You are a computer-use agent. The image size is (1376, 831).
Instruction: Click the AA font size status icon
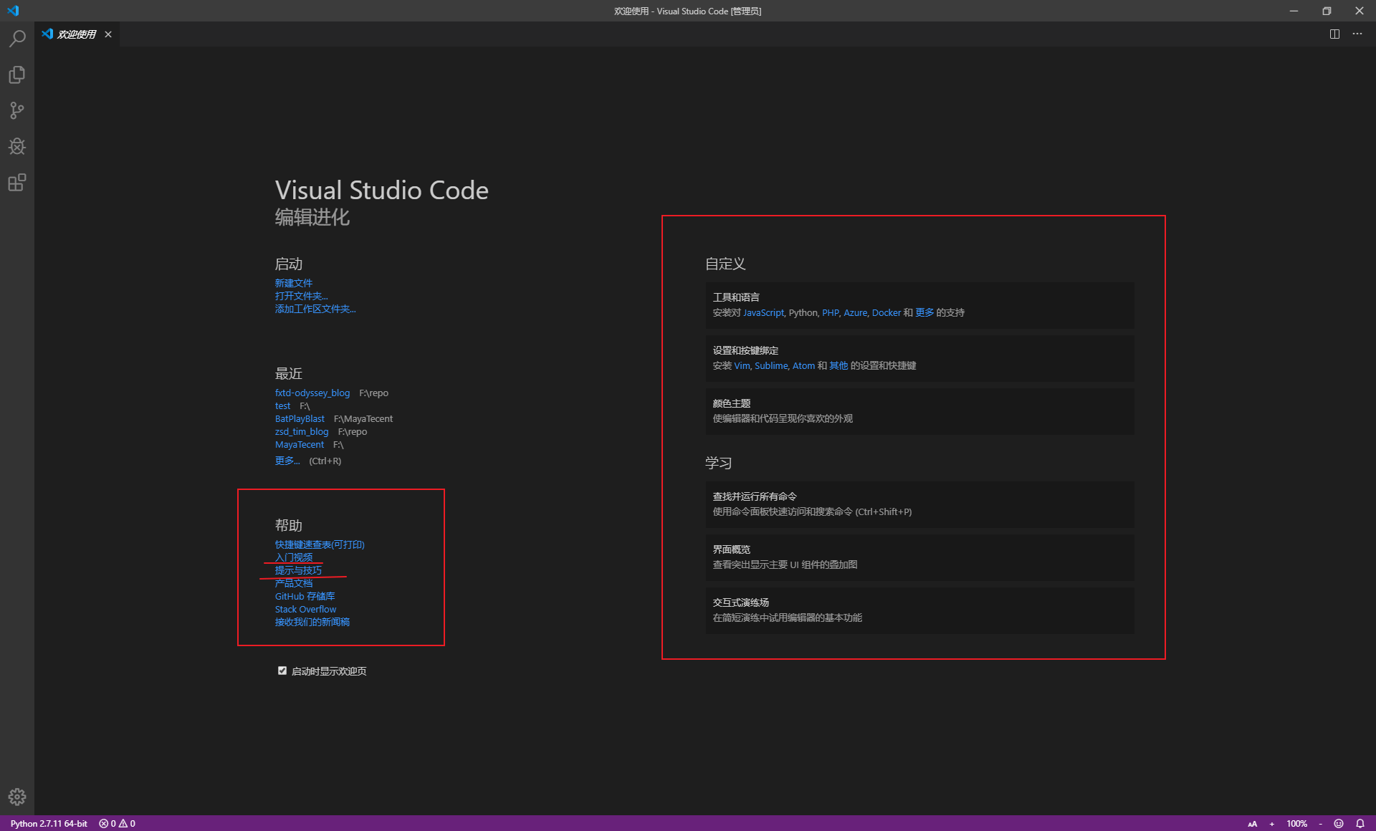click(1253, 824)
